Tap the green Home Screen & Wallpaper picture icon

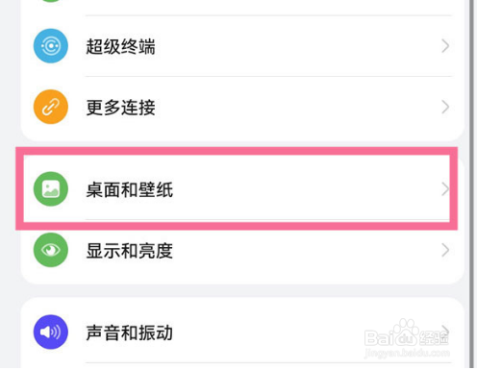point(51,188)
